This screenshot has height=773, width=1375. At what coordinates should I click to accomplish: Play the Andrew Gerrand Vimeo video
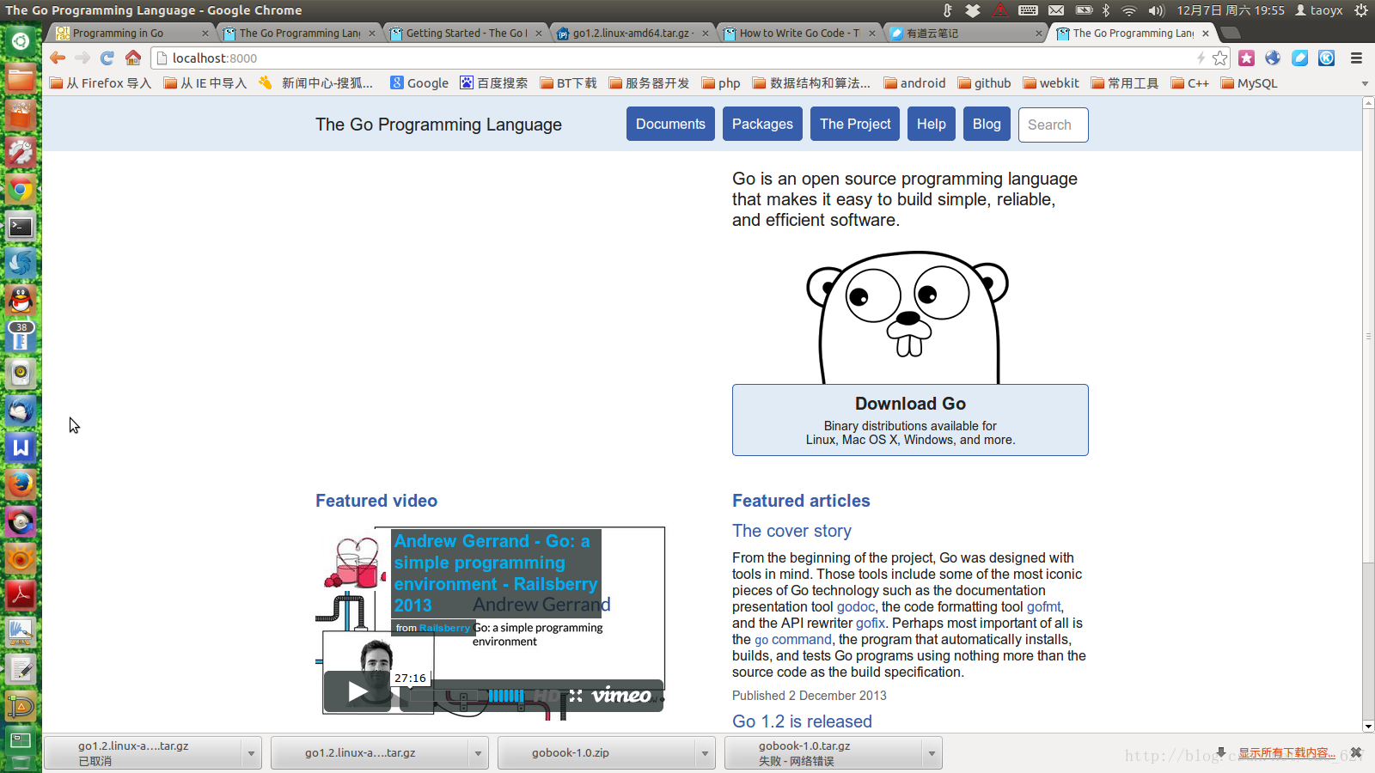tap(357, 691)
